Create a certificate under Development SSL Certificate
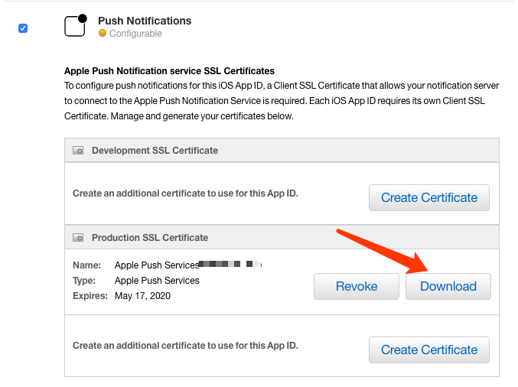Viewport: 518px width, 387px height. (429, 197)
